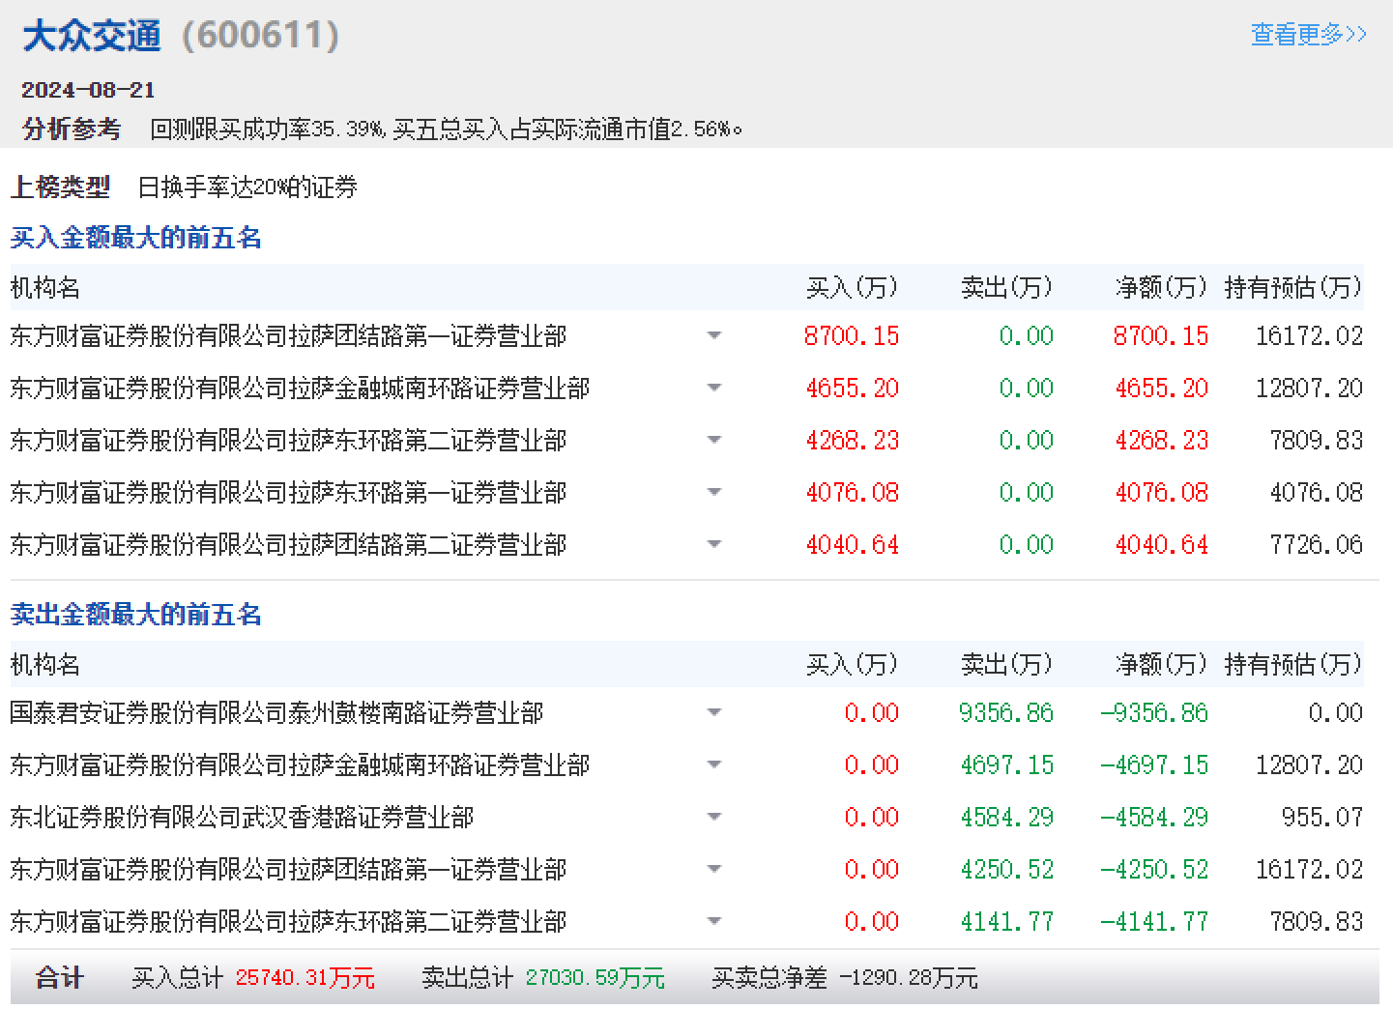Expand arrow for row with 4076.08
Viewport: 1393px width, 1009px height.
[714, 492]
